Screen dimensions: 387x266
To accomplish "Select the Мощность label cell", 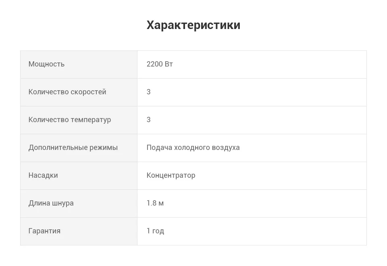I will (79, 64).
